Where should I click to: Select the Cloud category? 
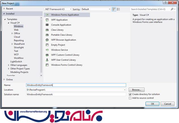pos(17,37)
